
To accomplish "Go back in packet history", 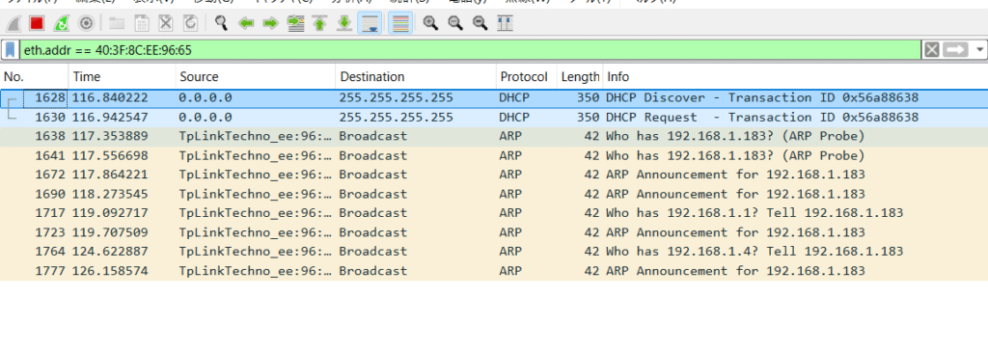I will pyautogui.click(x=246, y=23).
